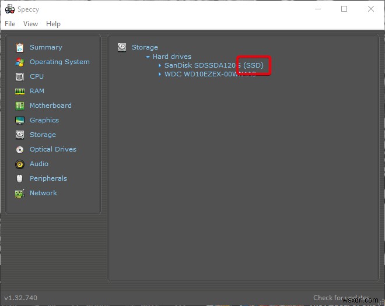Click the Speccy app icon in title bar
This screenshot has width=385, height=306.
coord(10,9)
